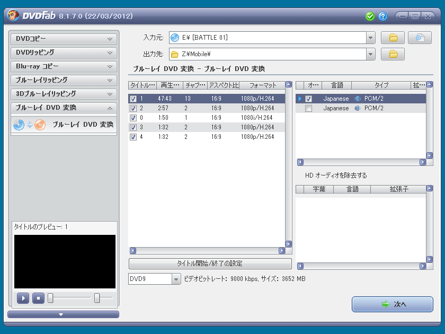Stop the title preview
Viewport: 445px width, 334px height.
click(x=38, y=298)
